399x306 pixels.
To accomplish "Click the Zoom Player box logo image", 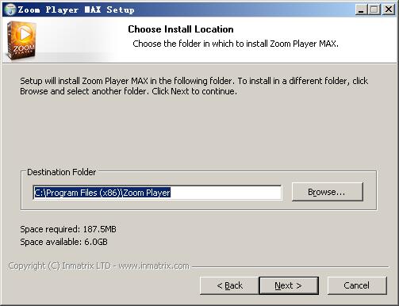I will coord(21,40).
